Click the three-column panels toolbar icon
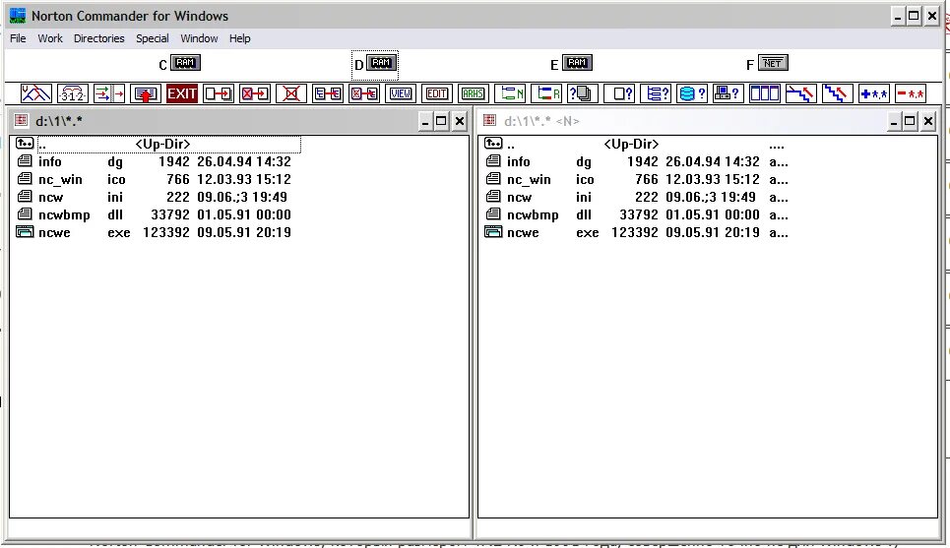The height and width of the screenshot is (548, 950). pos(765,93)
